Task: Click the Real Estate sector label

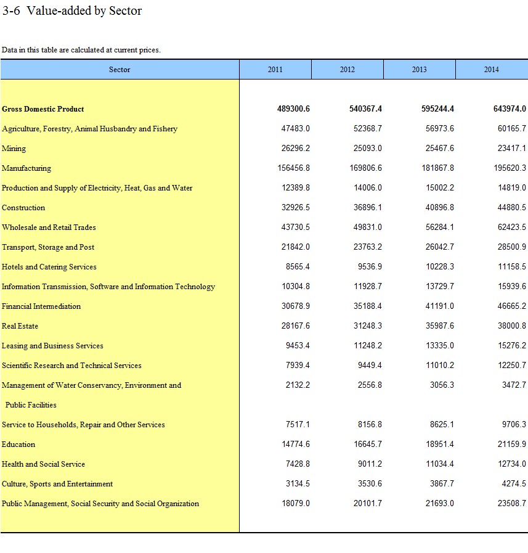Action: 20,326
